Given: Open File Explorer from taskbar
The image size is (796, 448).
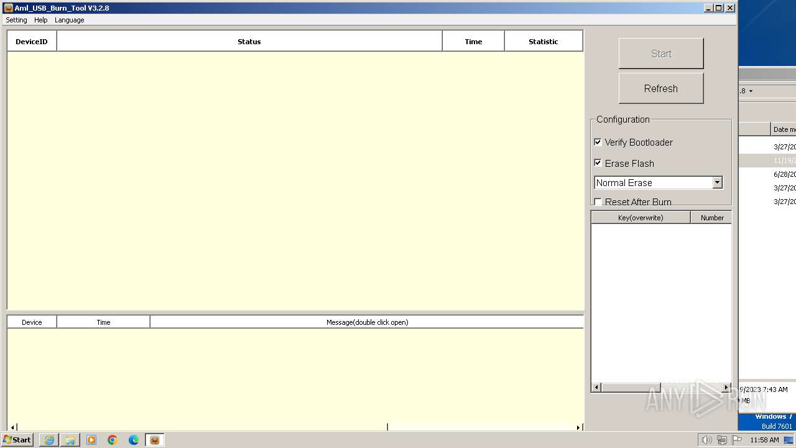Looking at the screenshot, I should point(70,440).
